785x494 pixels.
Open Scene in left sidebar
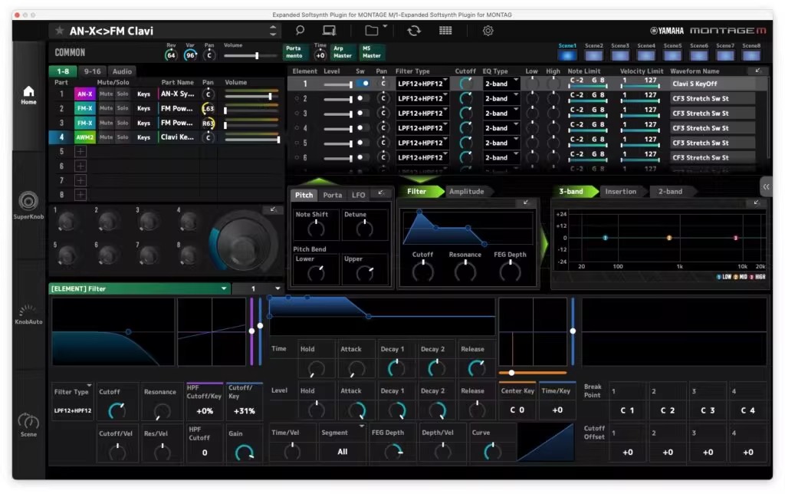point(28,425)
